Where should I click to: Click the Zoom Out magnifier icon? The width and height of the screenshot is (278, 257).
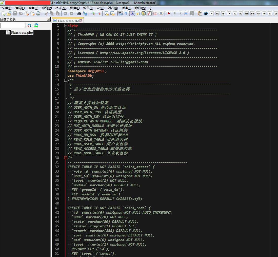pyautogui.click(x=98, y=13)
